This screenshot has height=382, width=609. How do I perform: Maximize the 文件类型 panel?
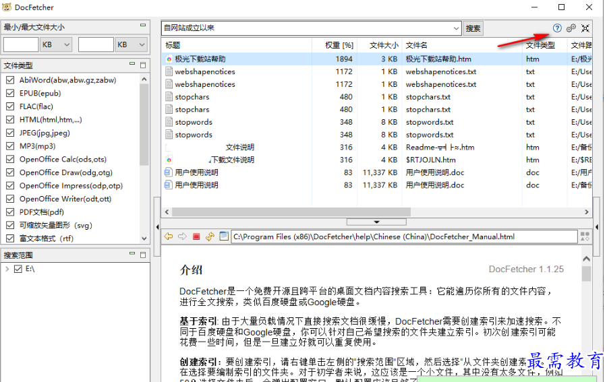coord(143,65)
